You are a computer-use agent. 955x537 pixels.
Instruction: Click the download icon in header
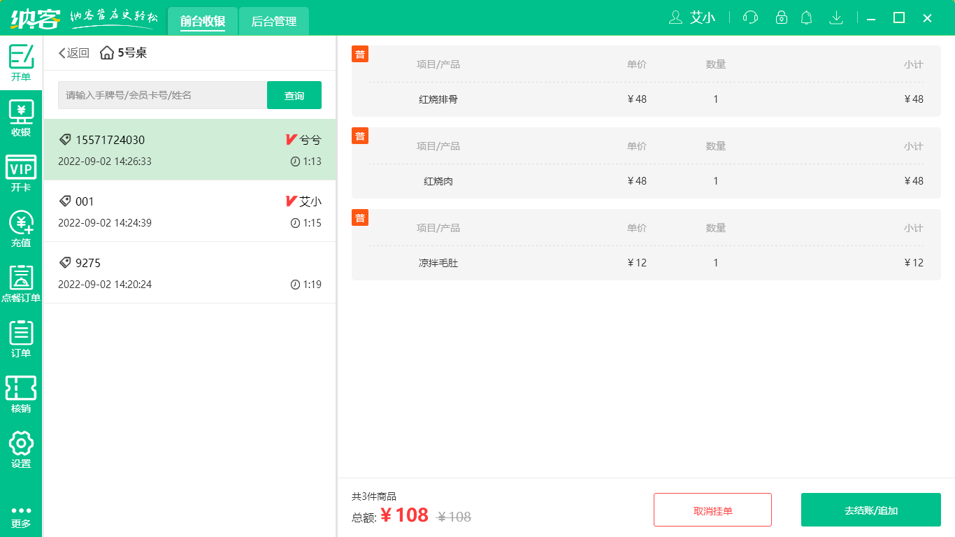coord(835,17)
